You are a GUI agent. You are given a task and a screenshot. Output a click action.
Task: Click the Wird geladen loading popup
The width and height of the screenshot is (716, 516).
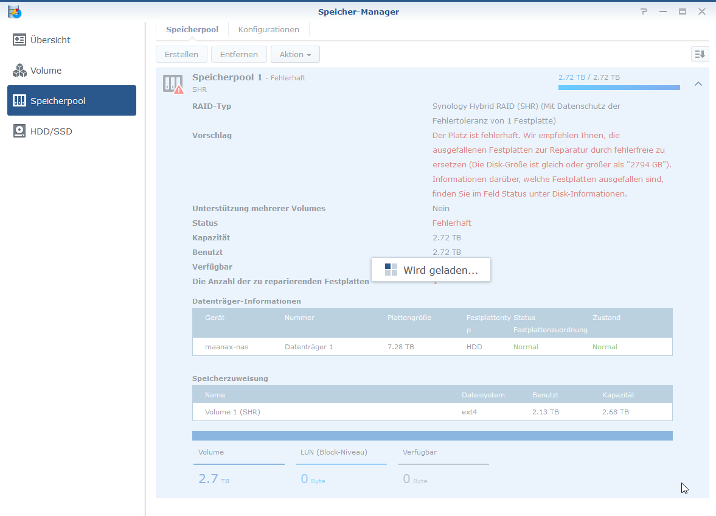pos(431,270)
